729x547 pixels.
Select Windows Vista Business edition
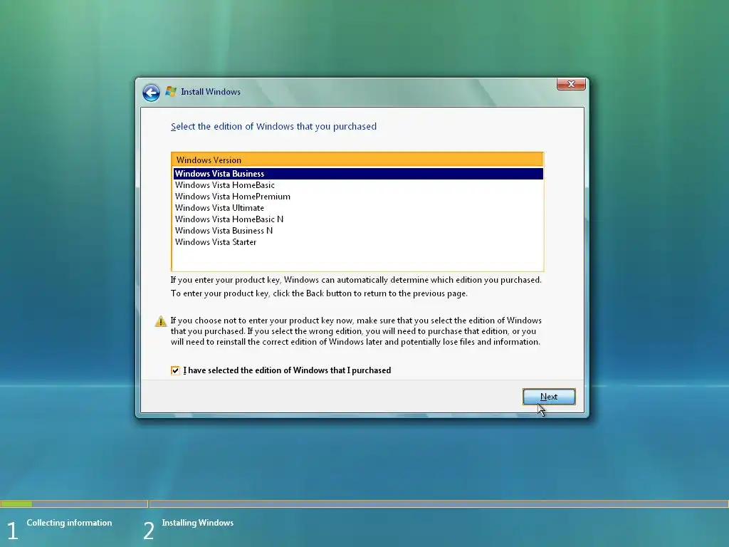pos(358,174)
